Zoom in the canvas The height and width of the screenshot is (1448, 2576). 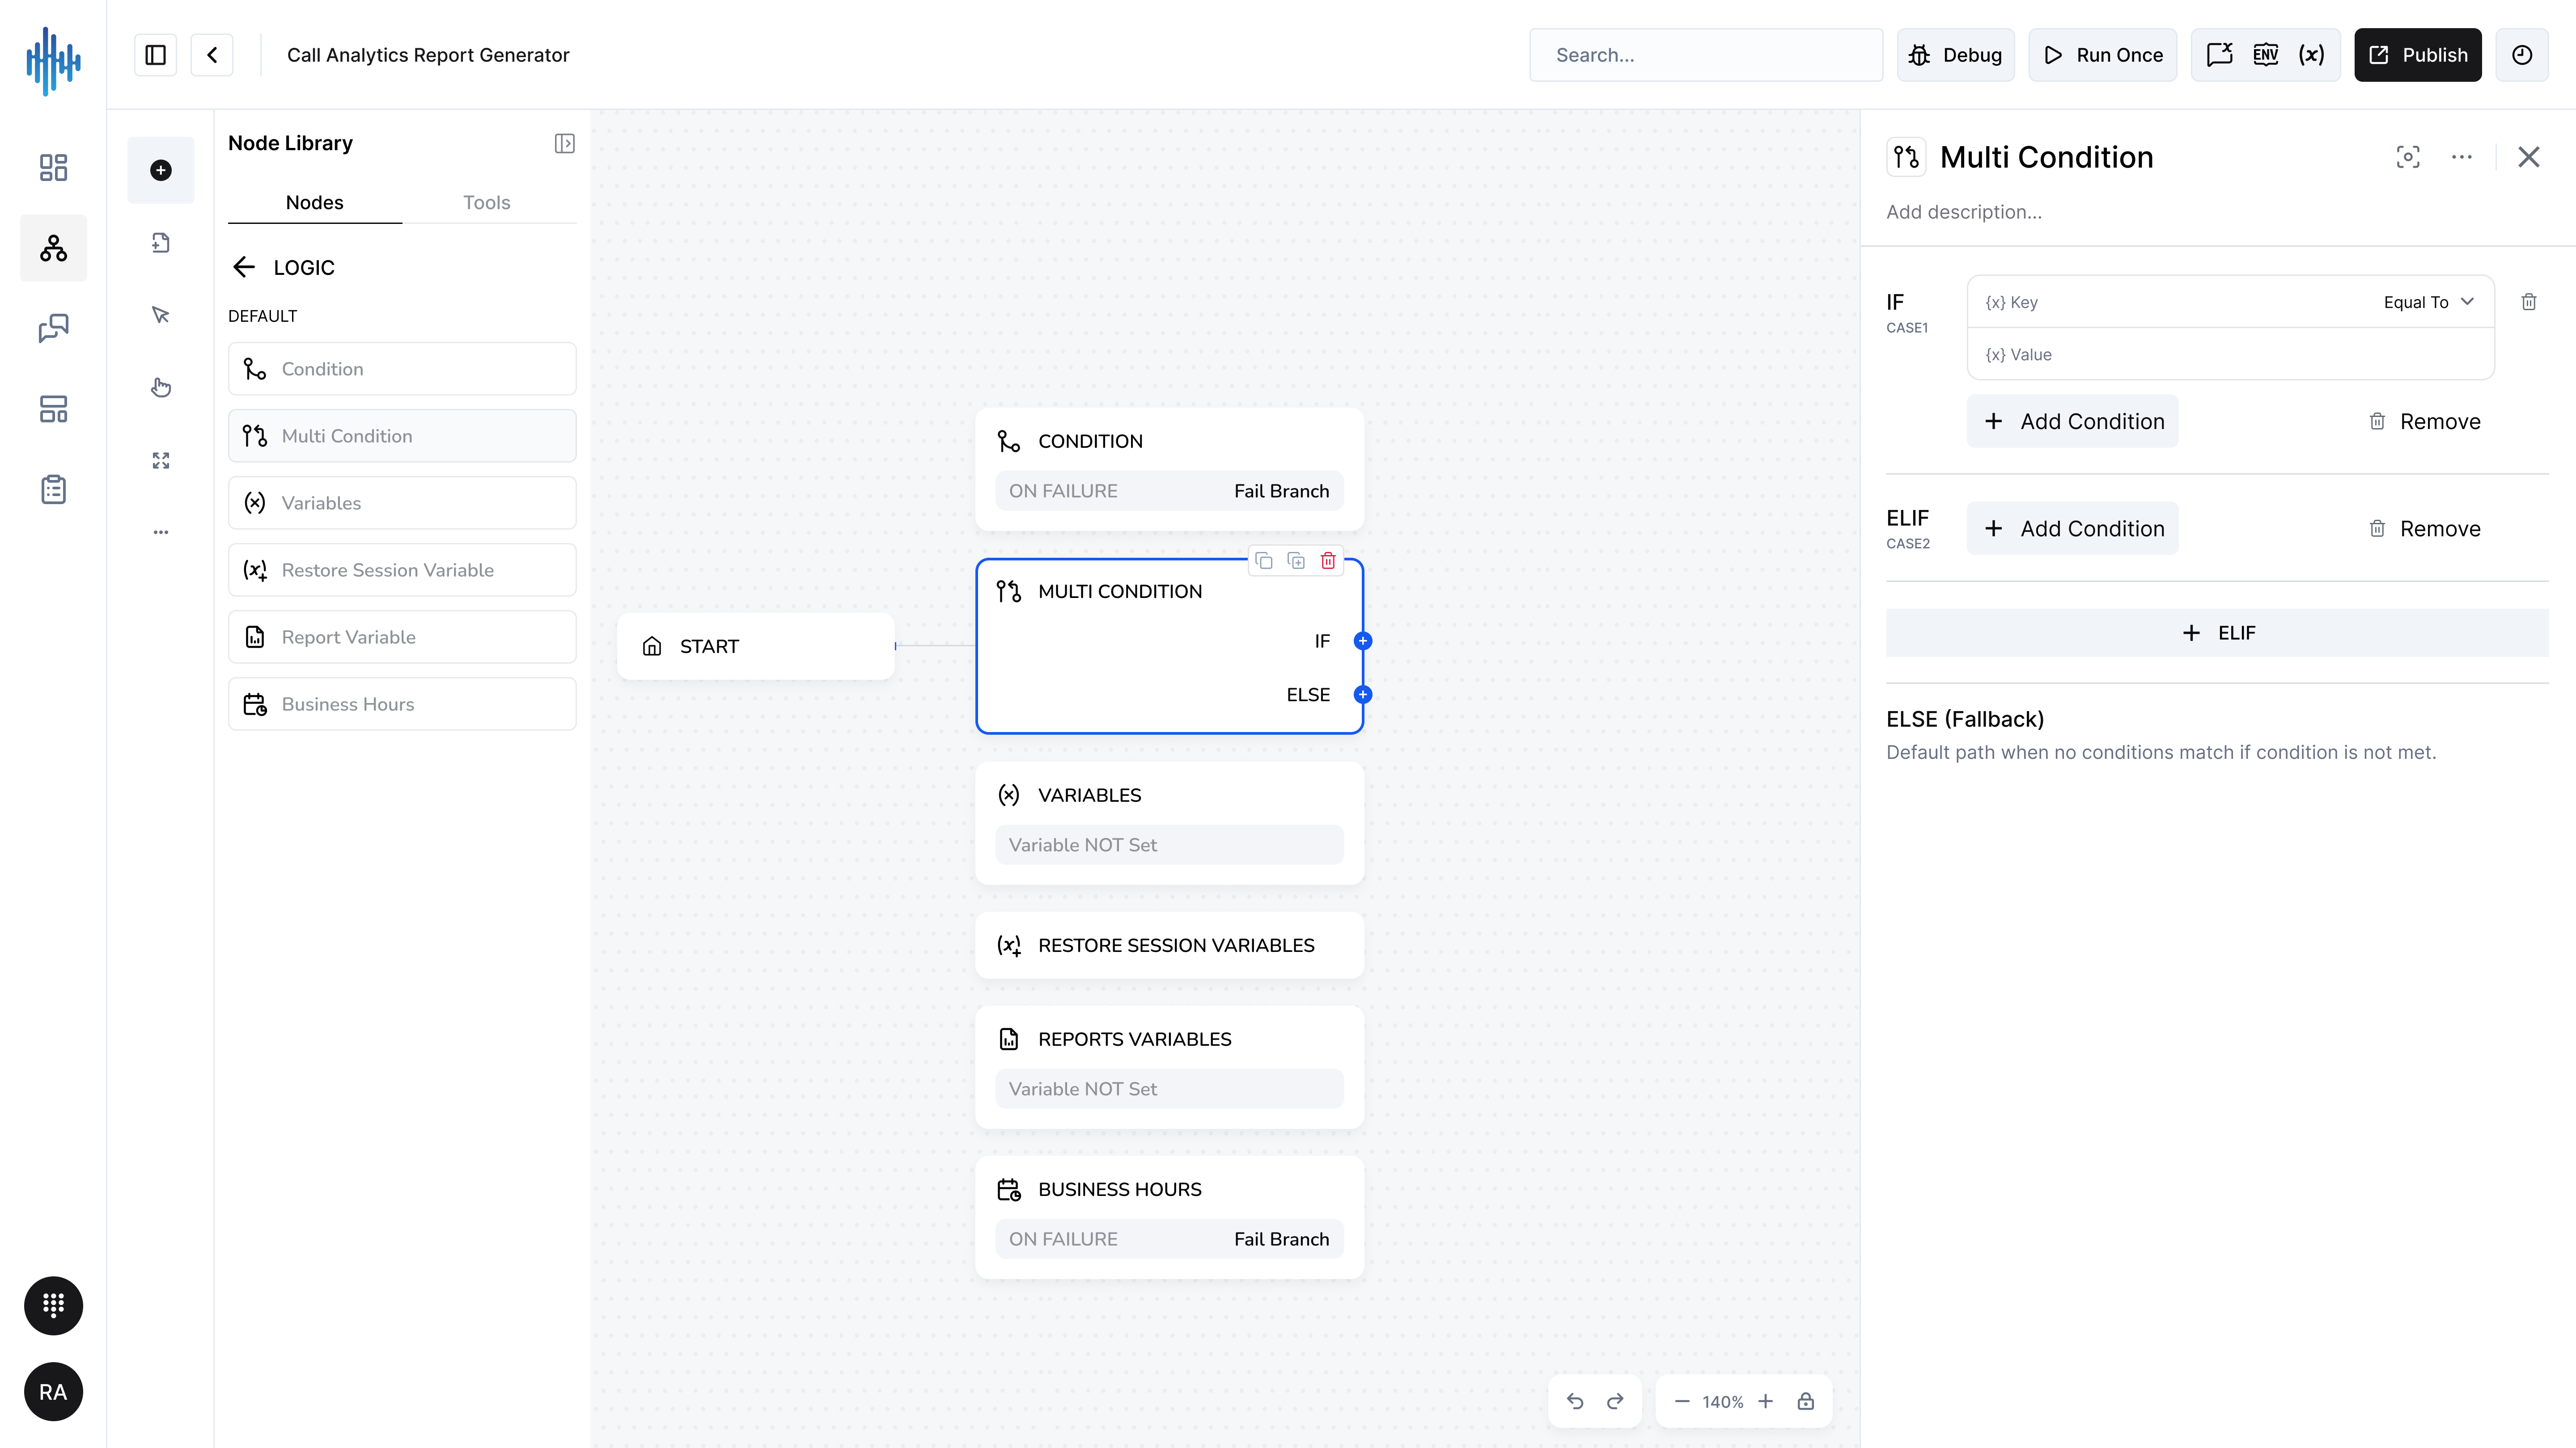[1766, 1401]
